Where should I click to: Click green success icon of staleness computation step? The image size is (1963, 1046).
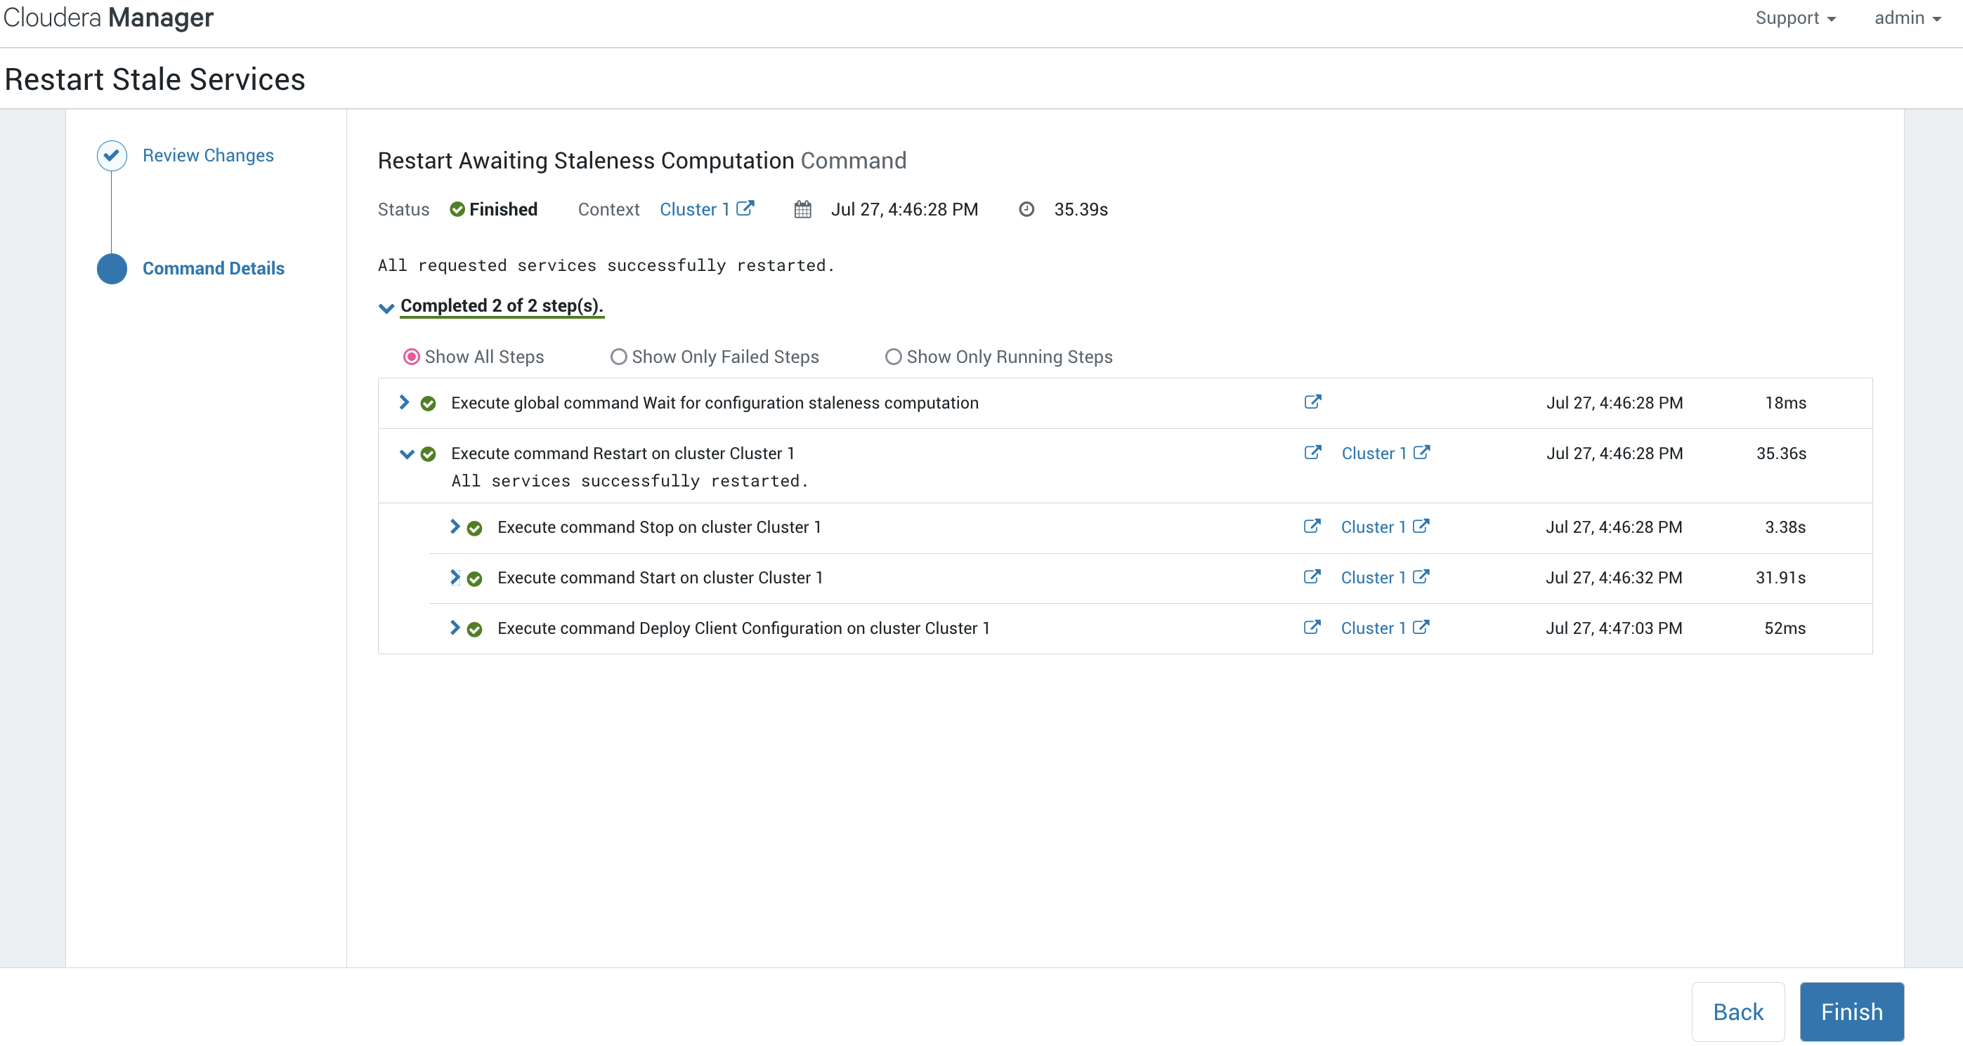coord(429,404)
